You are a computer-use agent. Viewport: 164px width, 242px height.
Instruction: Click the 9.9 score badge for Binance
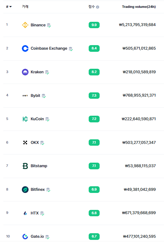[94, 25]
